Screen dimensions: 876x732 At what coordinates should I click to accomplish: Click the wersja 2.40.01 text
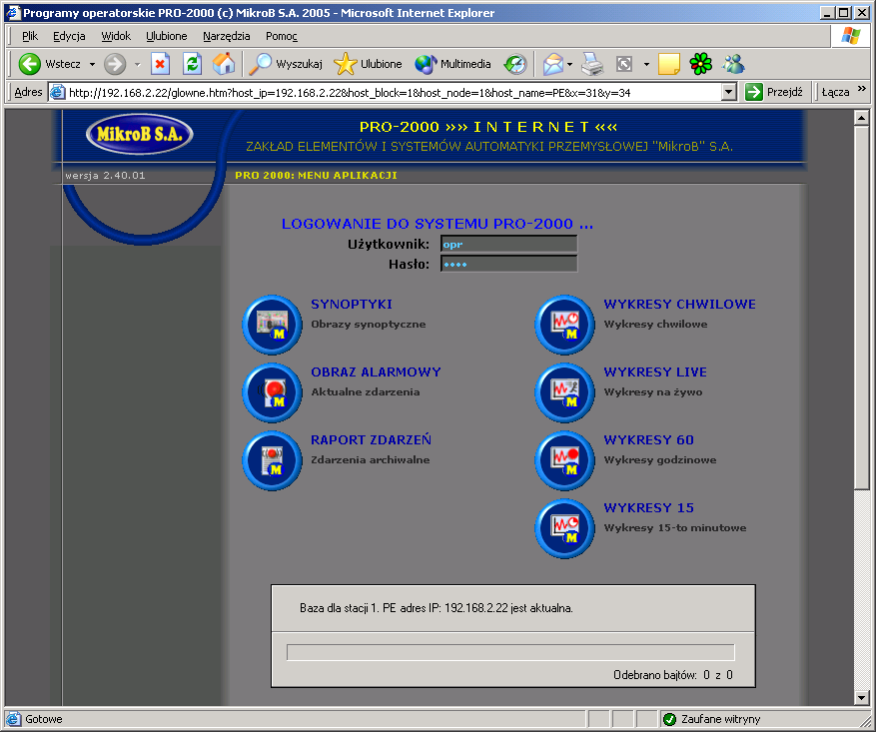[105, 176]
